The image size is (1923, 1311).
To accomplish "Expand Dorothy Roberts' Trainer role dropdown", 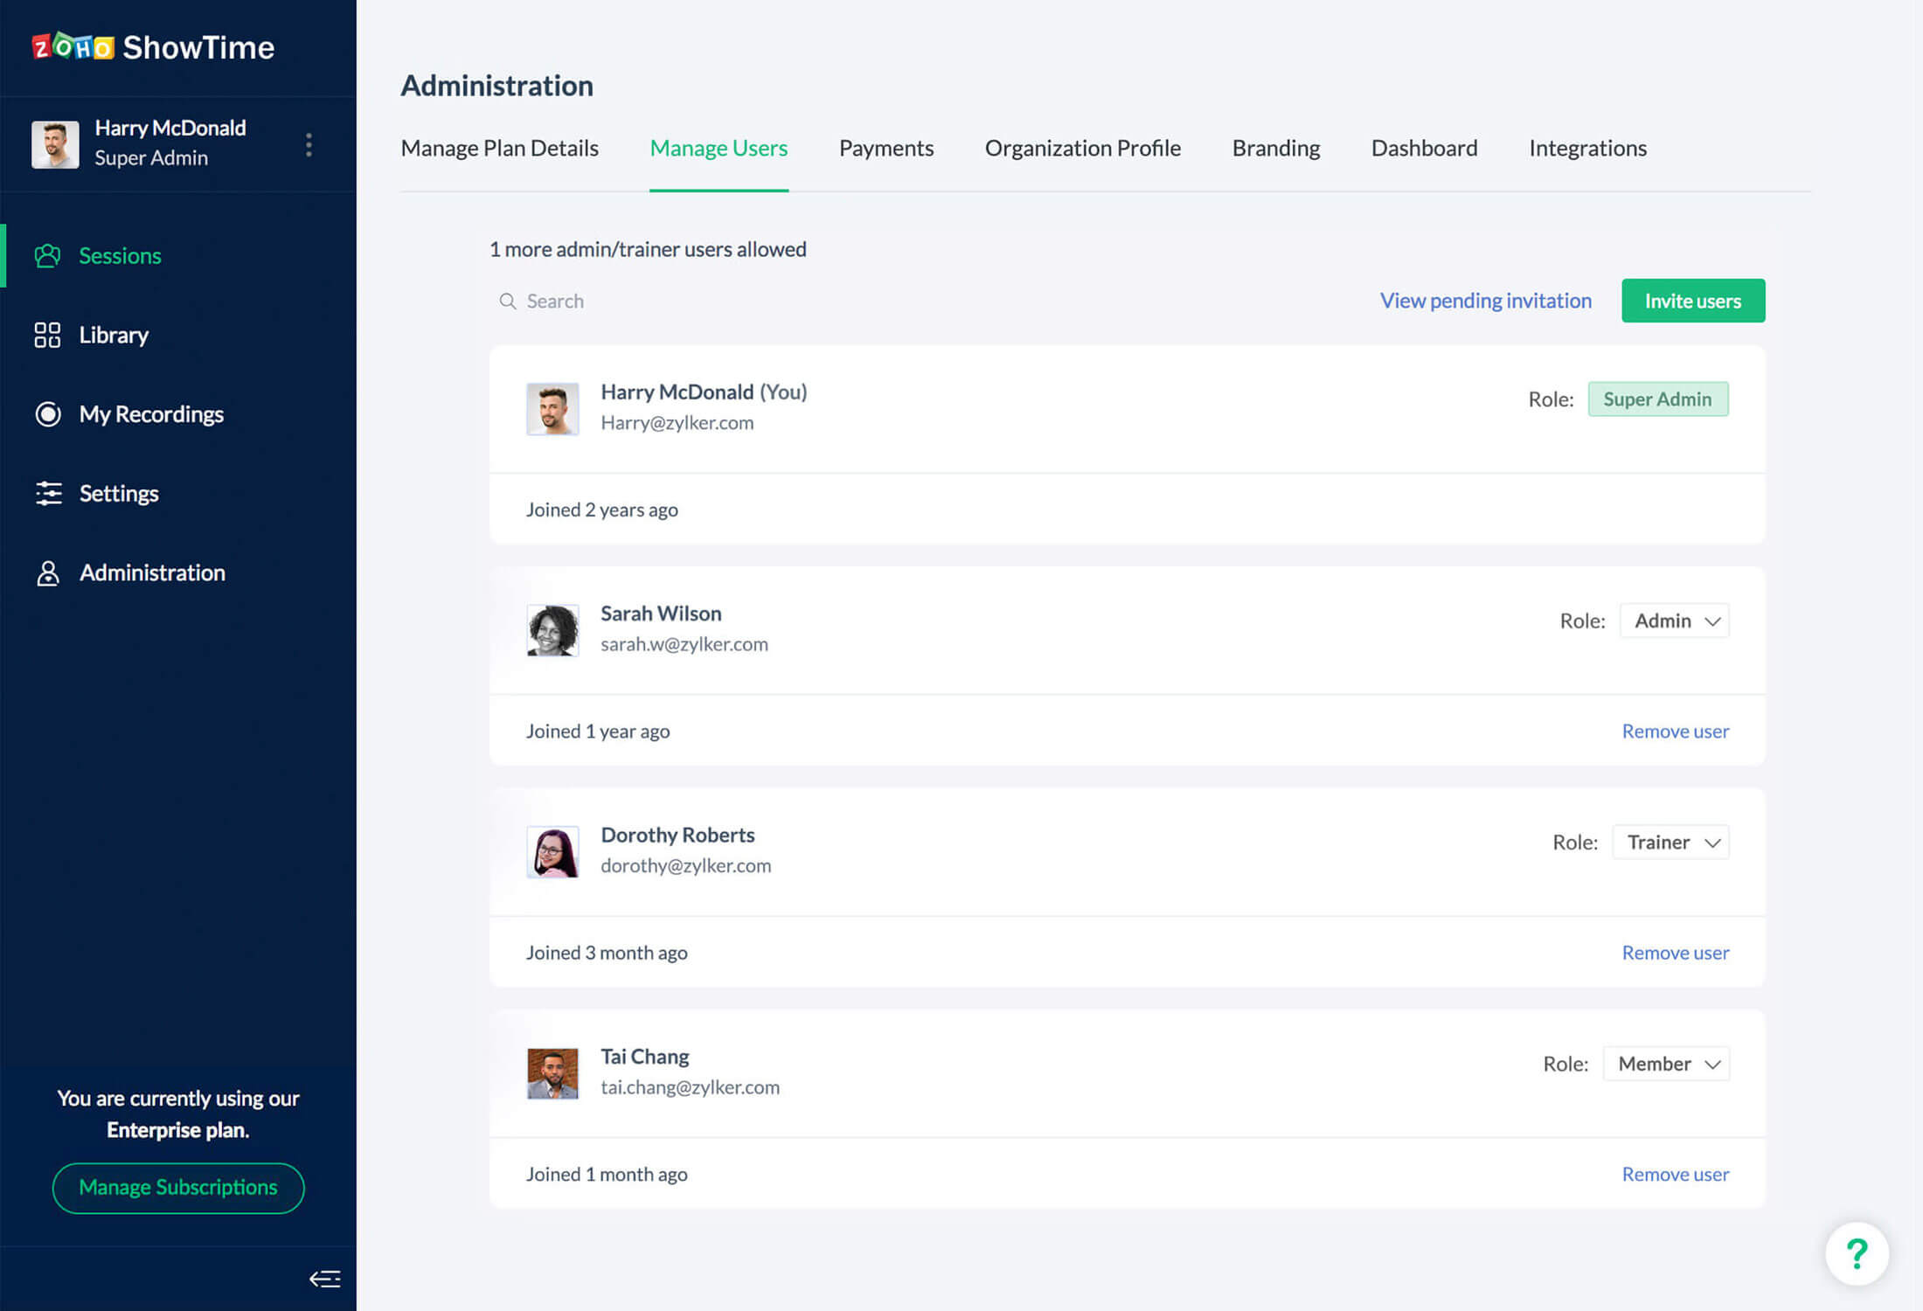I will click(x=1670, y=842).
